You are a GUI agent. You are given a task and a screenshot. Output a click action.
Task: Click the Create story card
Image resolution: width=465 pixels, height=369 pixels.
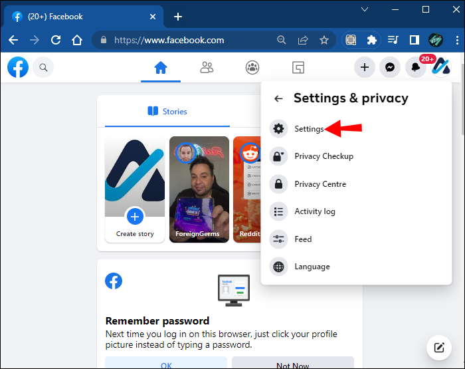pyautogui.click(x=135, y=189)
